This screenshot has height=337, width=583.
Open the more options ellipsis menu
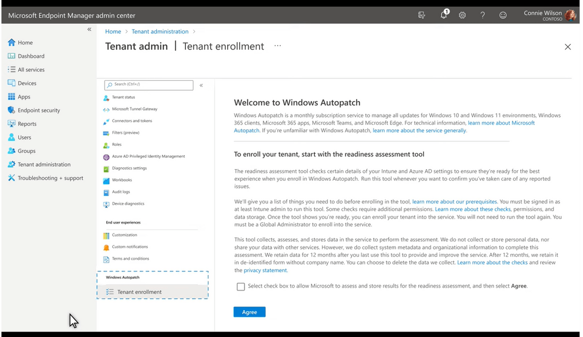click(x=278, y=46)
